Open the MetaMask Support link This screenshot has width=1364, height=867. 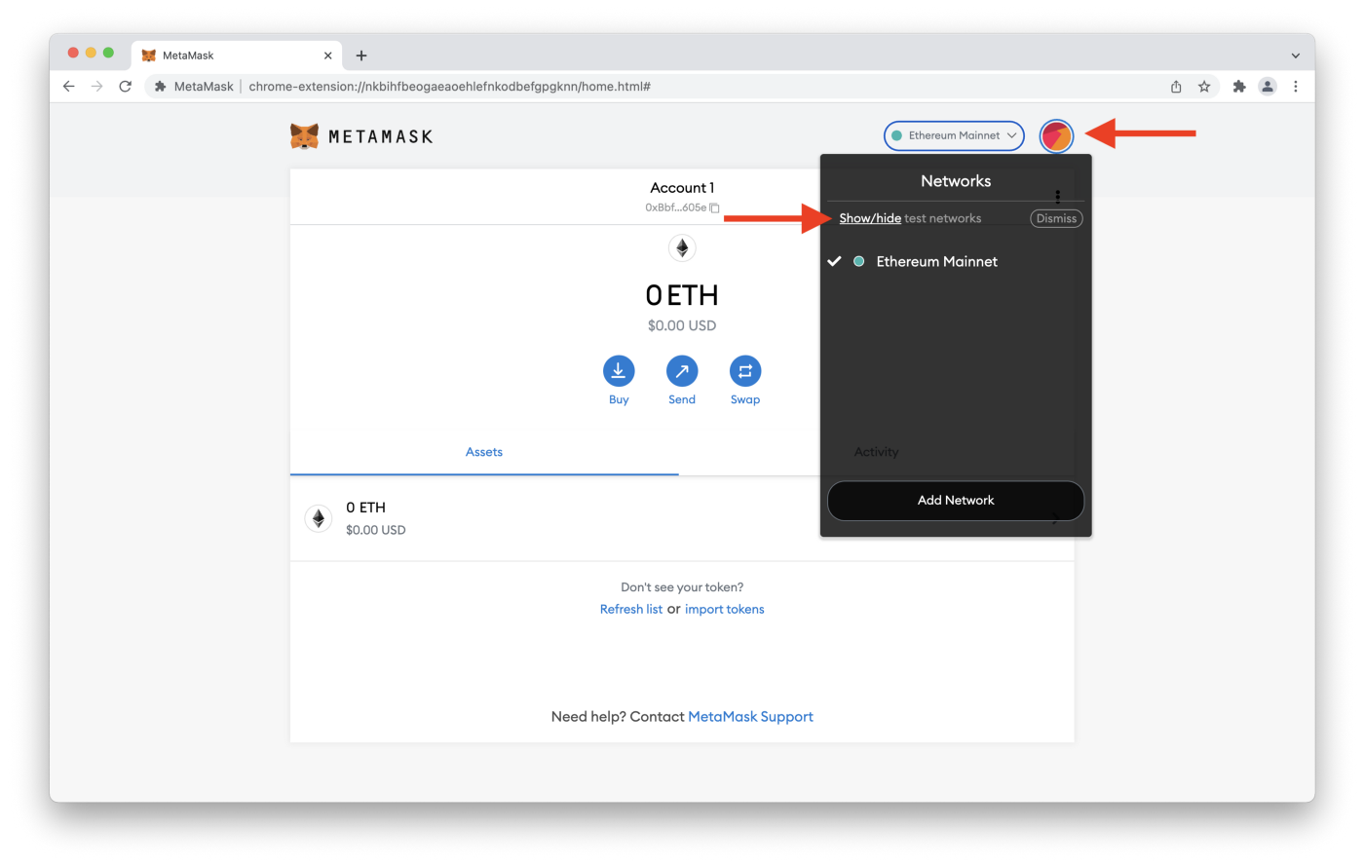coord(750,716)
